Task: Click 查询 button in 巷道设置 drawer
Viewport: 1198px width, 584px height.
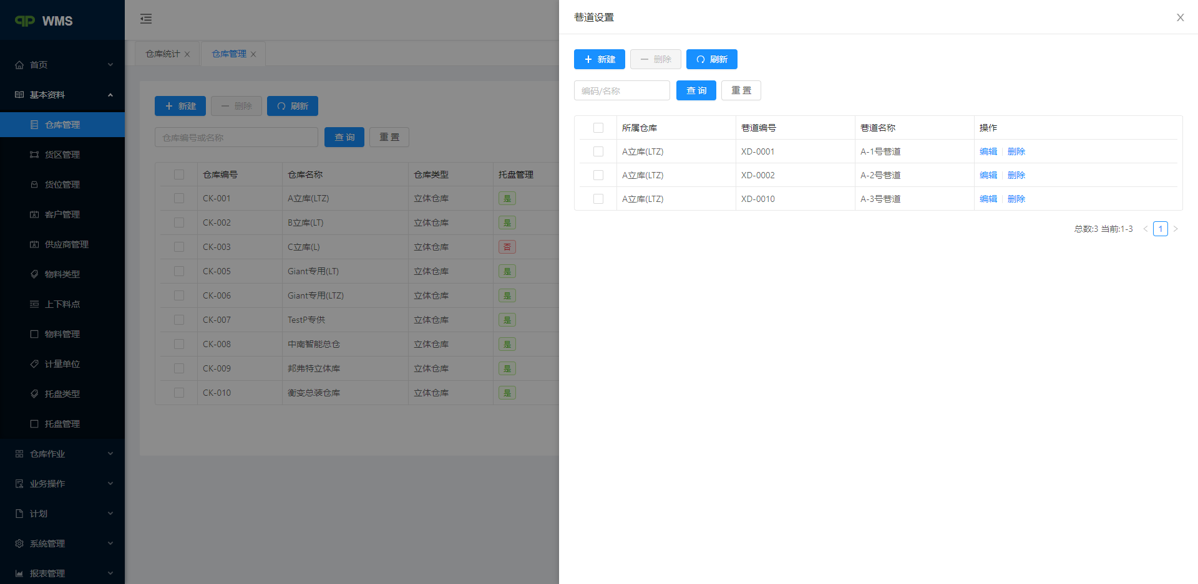Action: click(x=696, y=90)
